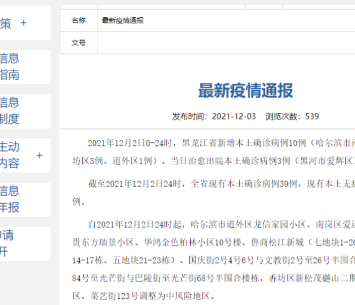355x305 pixels.
Task: Open the 信息制度 sidebar item
Action: pyautogui.click(x=10, y=111)
